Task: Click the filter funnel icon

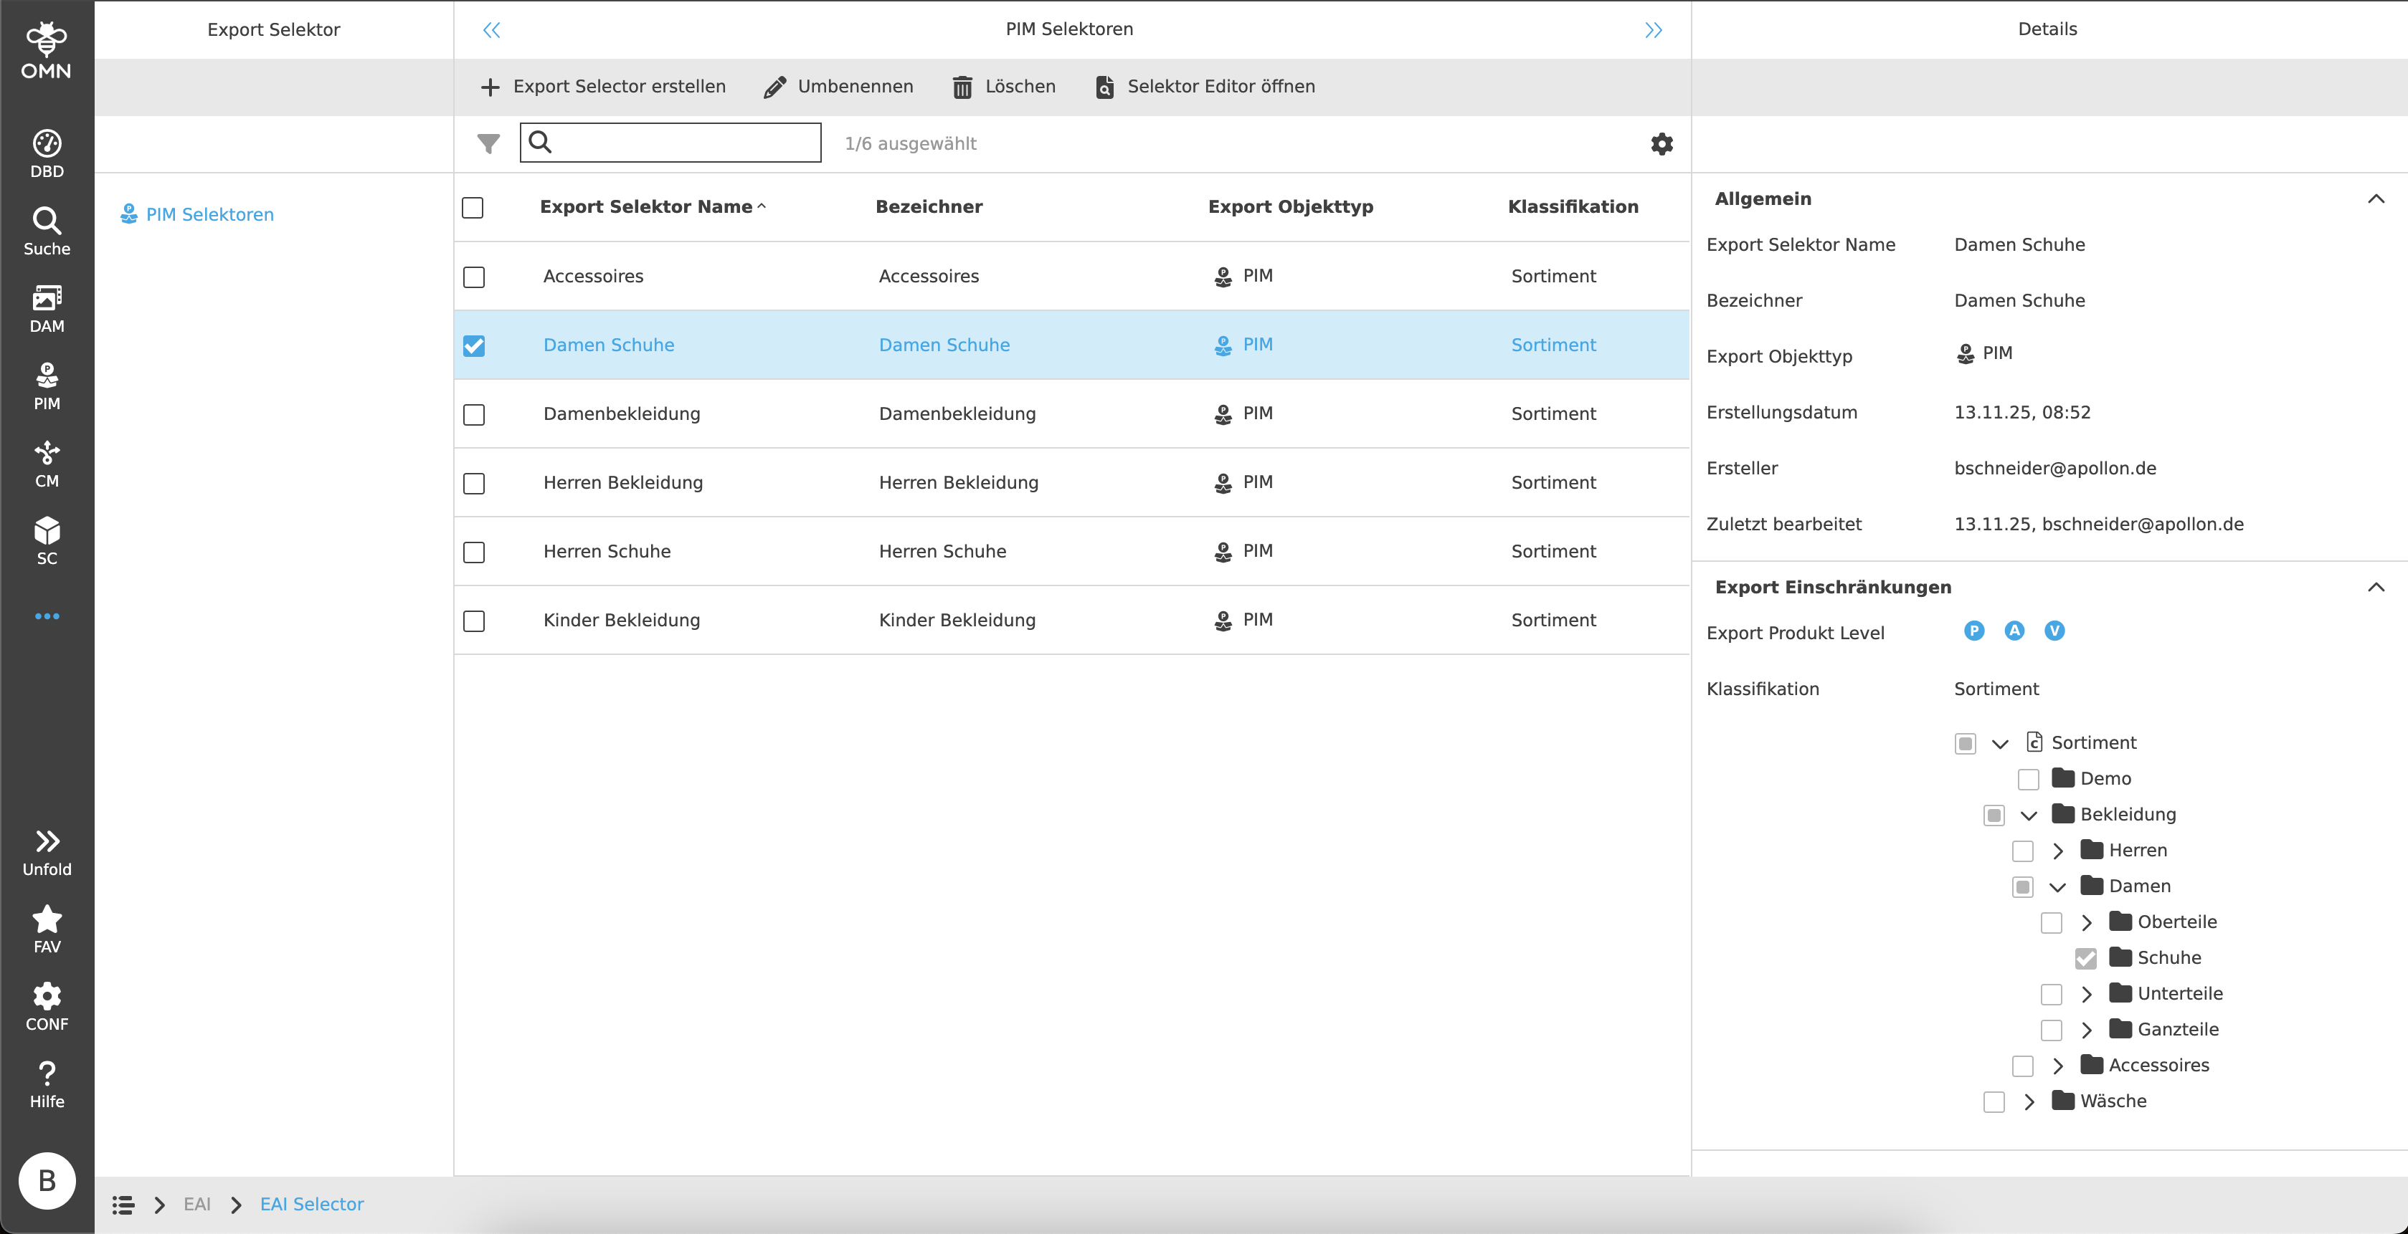Action: click(x=488, y=144)
